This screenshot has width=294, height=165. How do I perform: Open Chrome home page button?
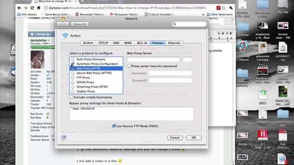[x=39, y=8]
